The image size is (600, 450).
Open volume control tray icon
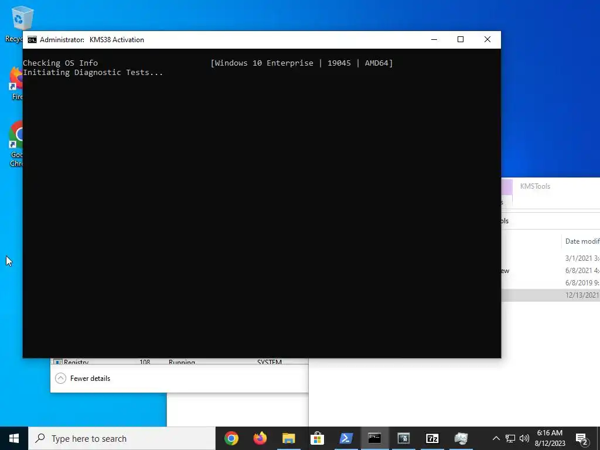[524, 438]
